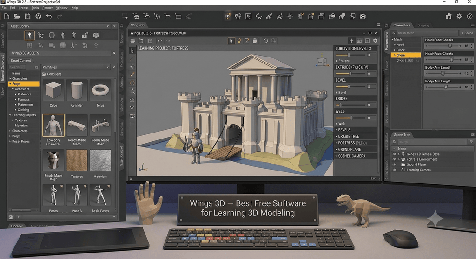This screenshot has width=476, height=259.
Task: Expand the Head node under Mesh
Action: pos(395,44)
